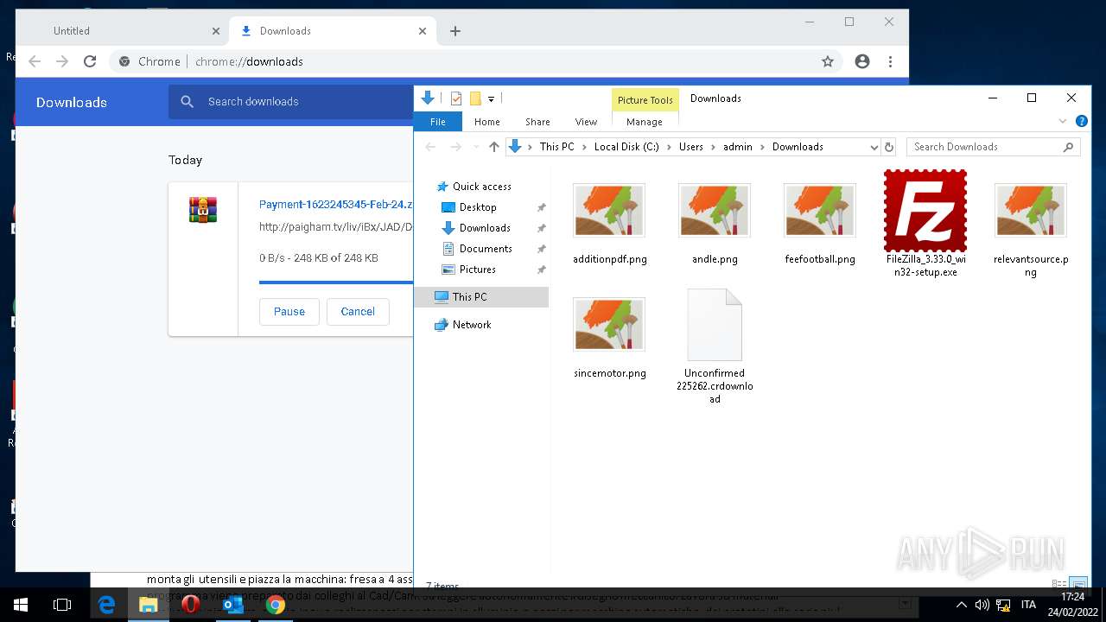Viewport: 1106px width, 622px height.
Task: Open the Windows Start menu
Action: coord(21,605)
